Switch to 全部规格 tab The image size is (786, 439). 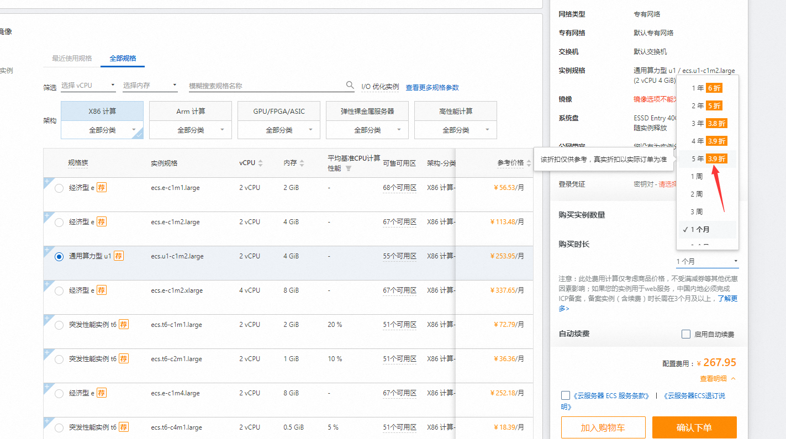[123, 58]
